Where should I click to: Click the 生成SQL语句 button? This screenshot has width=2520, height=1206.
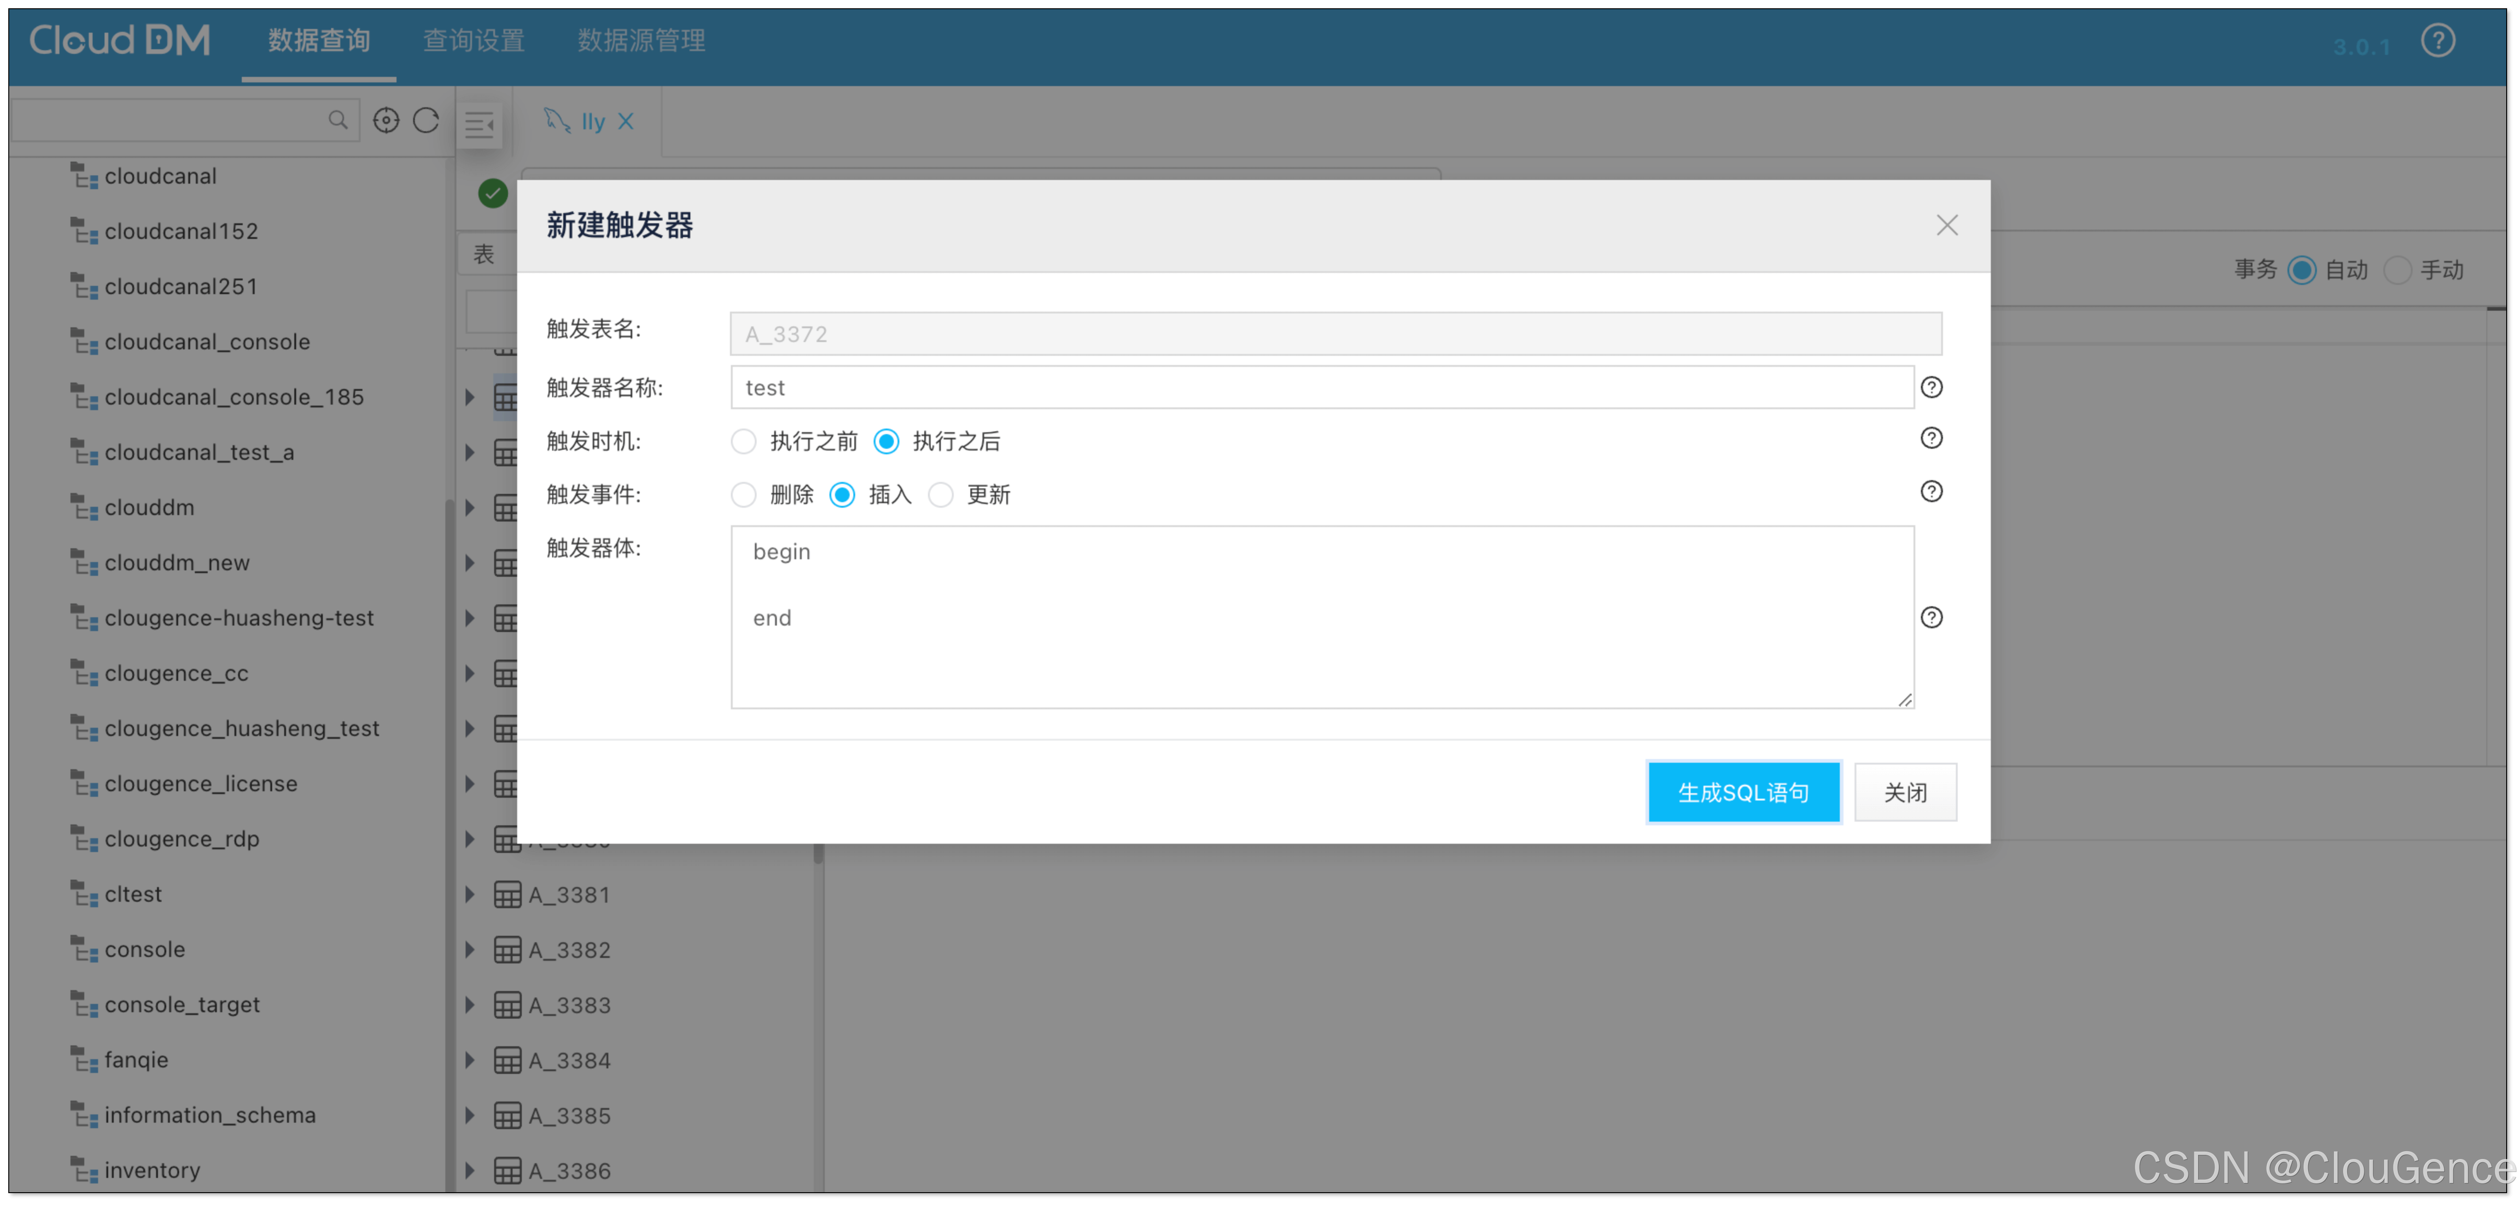point(1743,792)
